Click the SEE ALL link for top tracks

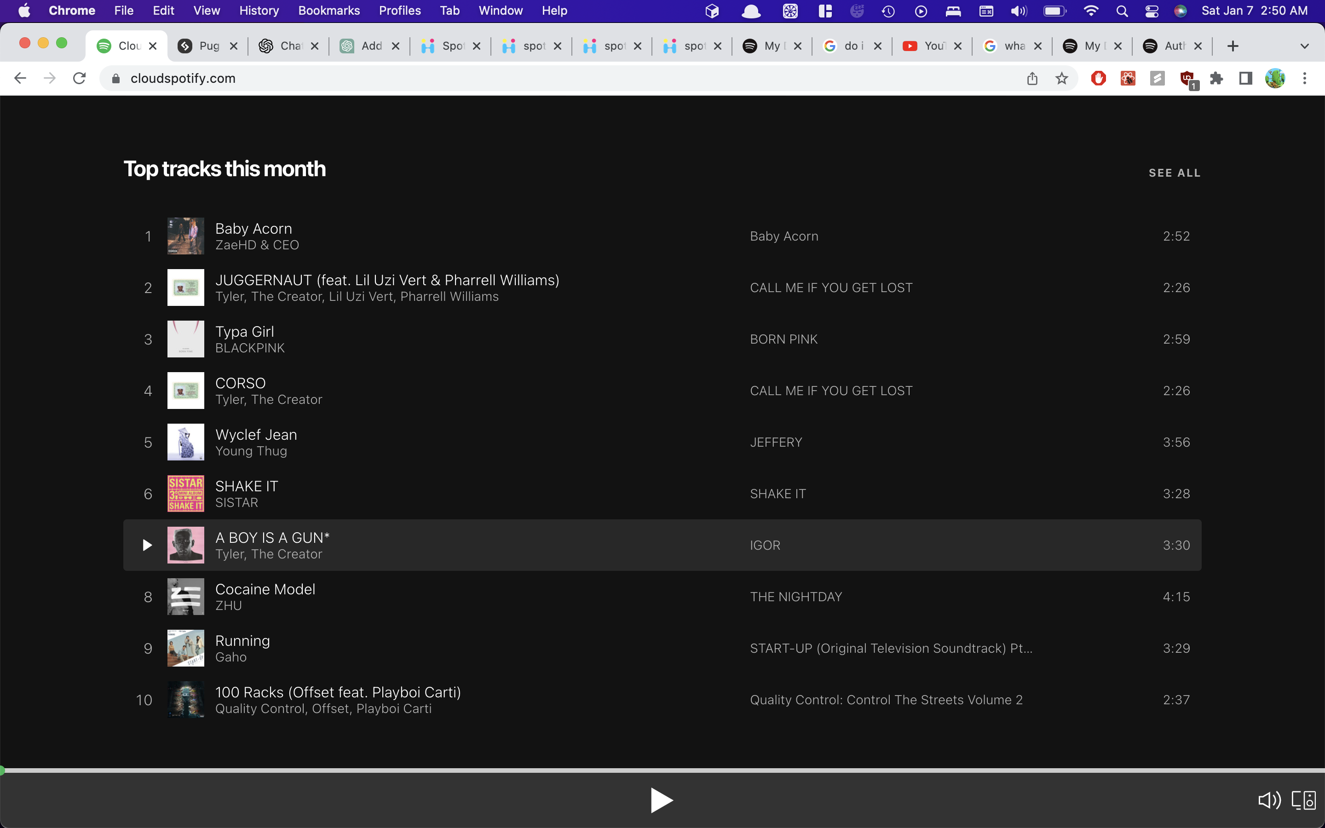pyautogui.click(x=1174, y=172)
